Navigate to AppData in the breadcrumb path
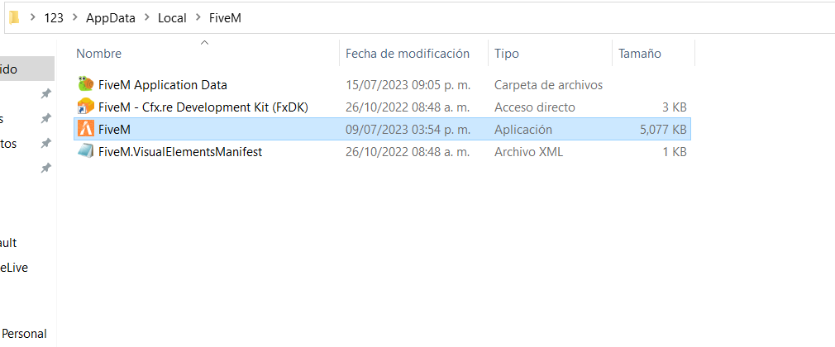This screenshot has width=835, height=347. (112, 17)
